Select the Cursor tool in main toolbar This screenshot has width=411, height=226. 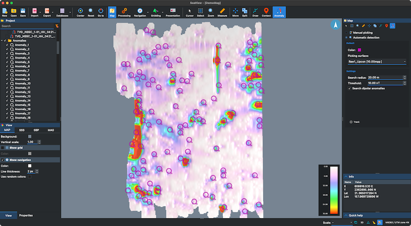(190, 12)
